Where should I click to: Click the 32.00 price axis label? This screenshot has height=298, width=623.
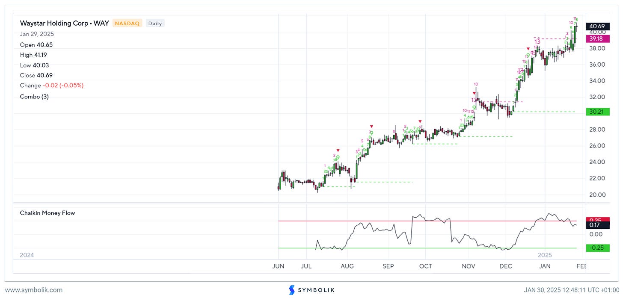[x=597, y=97]
